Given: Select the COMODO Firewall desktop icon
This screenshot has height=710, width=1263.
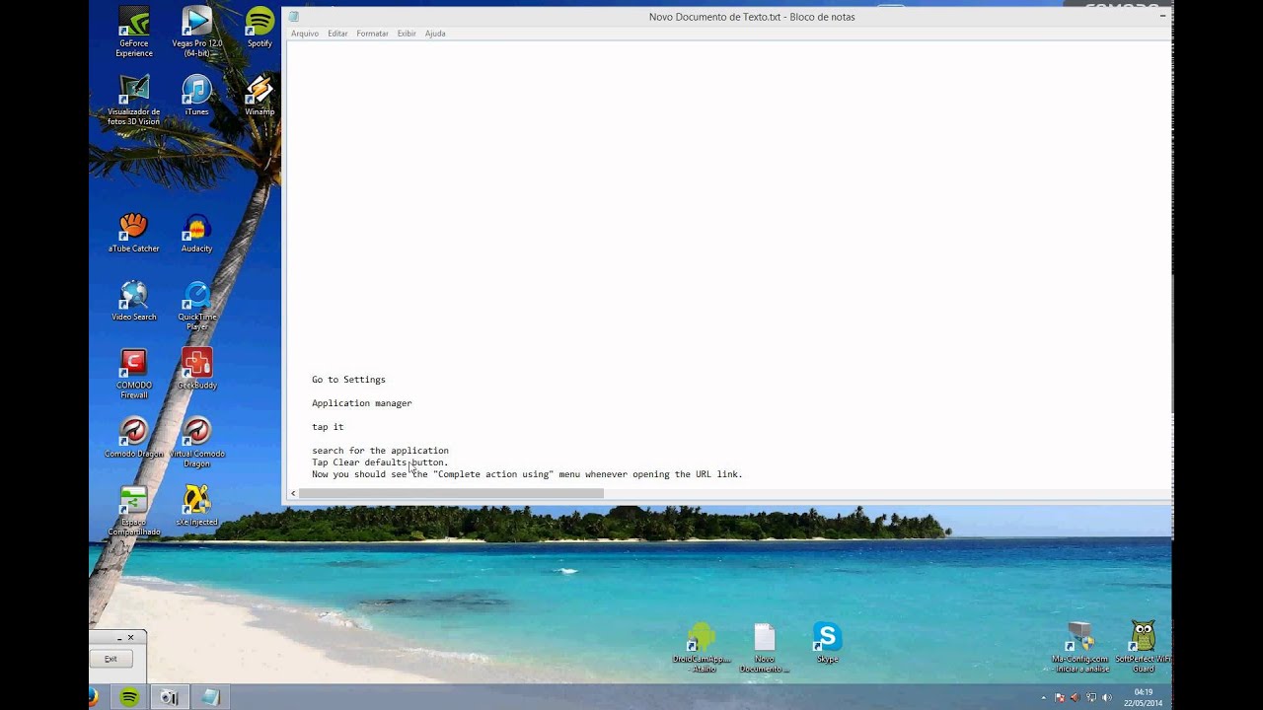Looking at the screenshot, I should pos(133,374).
